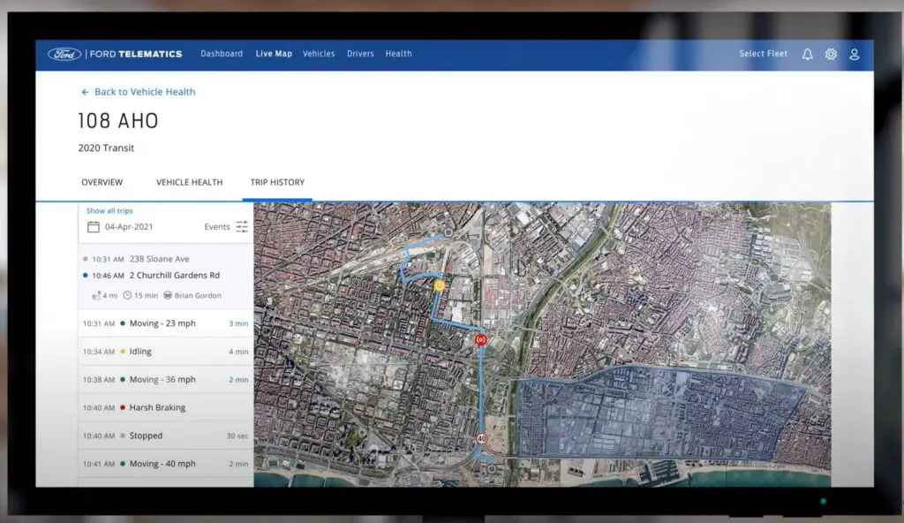Click the calendar icon beside 04-Apr-2021
Image resolution: width=904 pixels, height=523 pixels.
point(94,227)
